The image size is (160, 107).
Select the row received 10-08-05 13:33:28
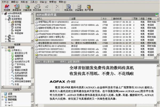coord(96,52)
